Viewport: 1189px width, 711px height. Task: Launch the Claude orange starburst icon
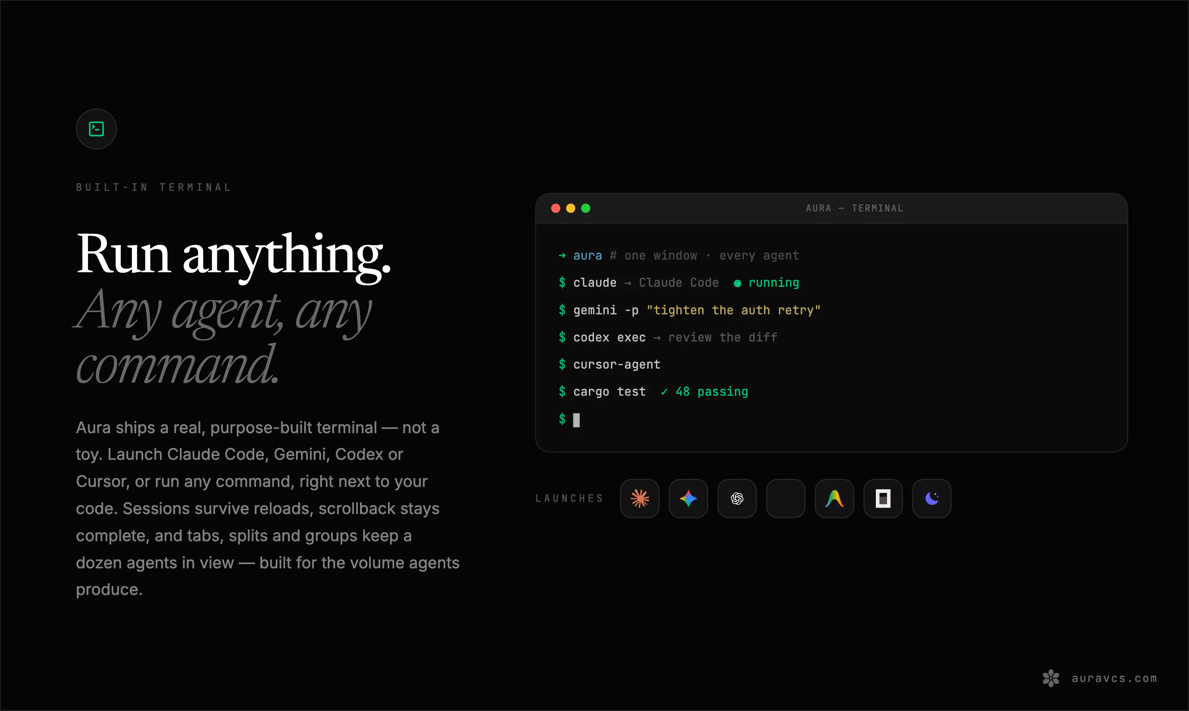point(639,498)
